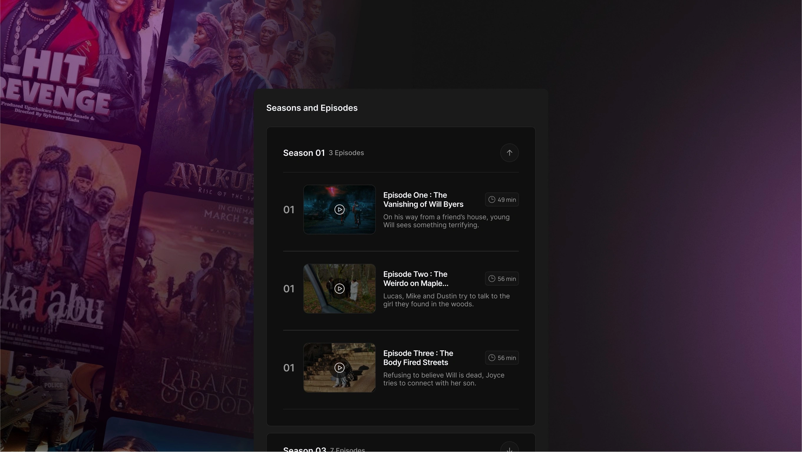Image resolution: width=802 pixels, height=452 pixels.
Task: Collapse Season 01 with the up arrow
Action: tap(509, 153)
